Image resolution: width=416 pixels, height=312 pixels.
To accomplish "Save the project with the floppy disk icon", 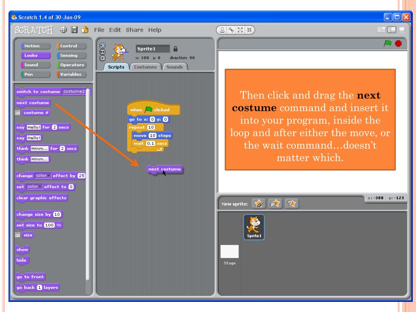I will click(x=75, y=30).
